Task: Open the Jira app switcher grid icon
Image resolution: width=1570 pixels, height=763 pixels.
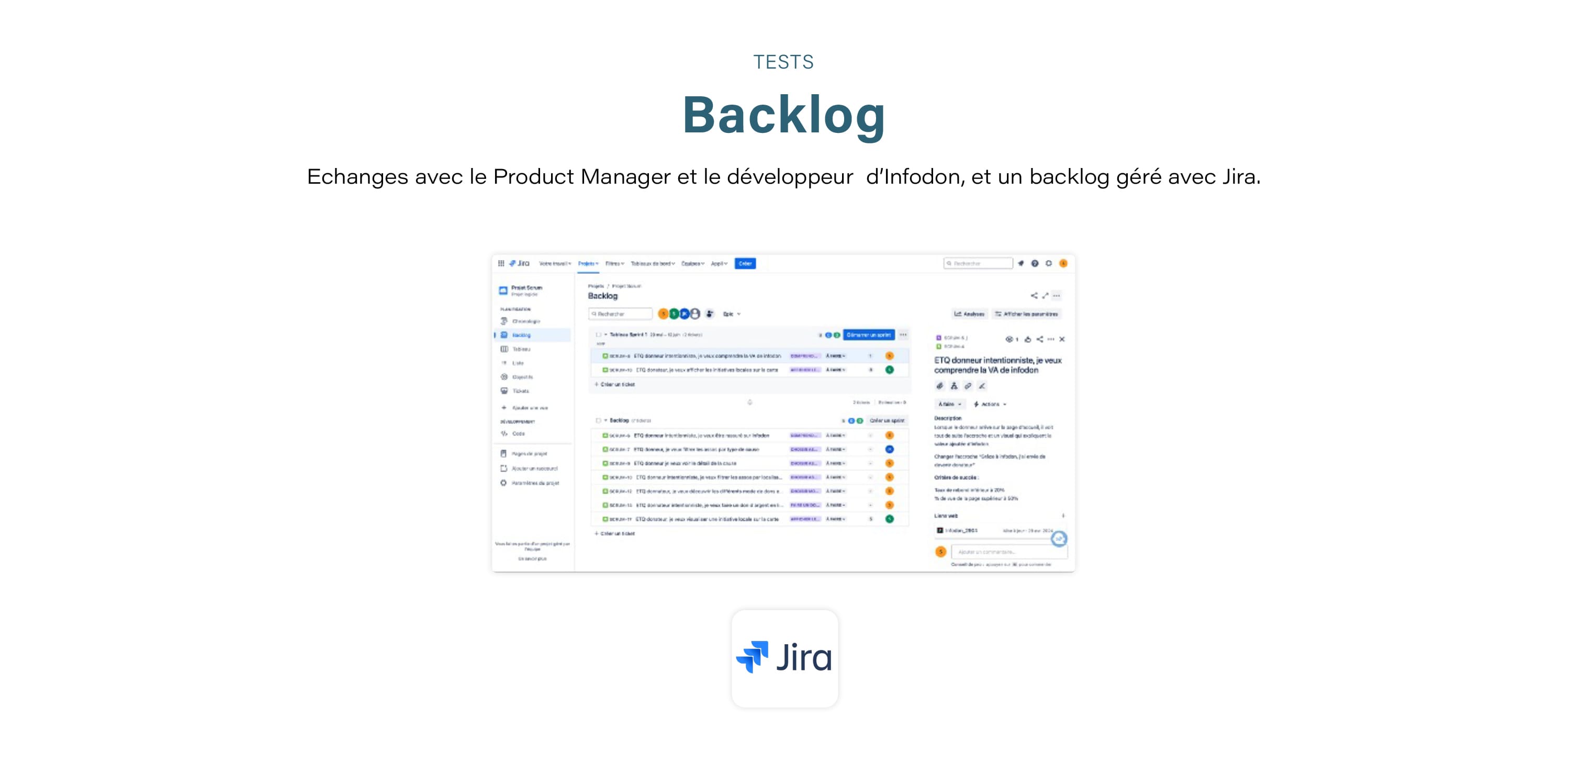Action: [x=501, y=263]
